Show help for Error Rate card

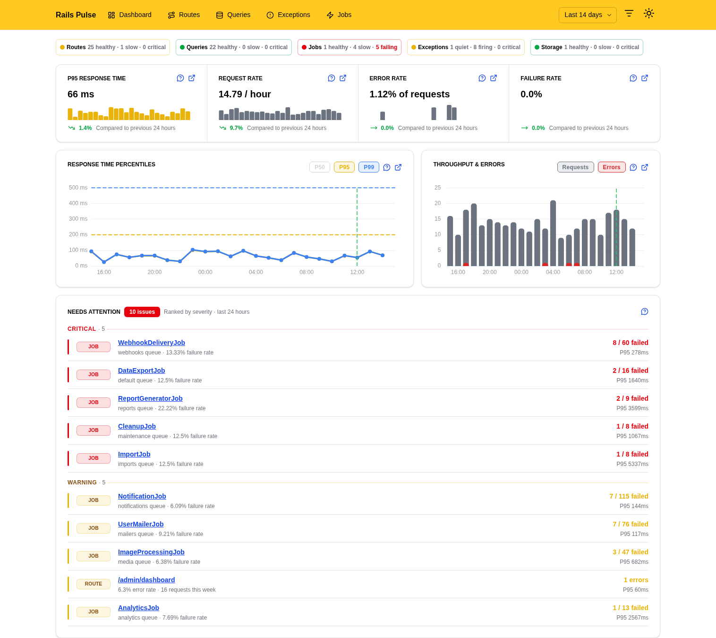coord(482,78)
